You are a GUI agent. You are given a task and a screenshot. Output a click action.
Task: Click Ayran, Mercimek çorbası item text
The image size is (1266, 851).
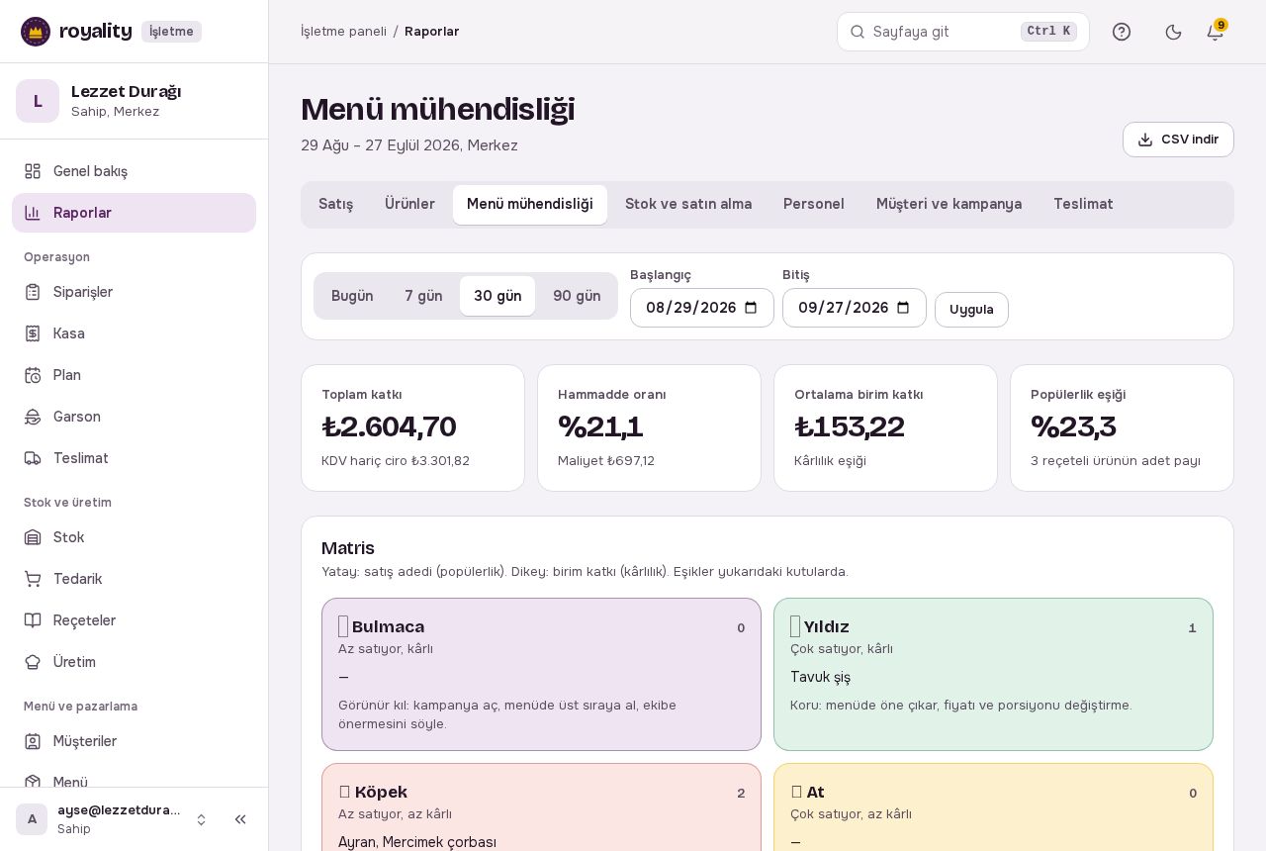[x=417, y=842]
